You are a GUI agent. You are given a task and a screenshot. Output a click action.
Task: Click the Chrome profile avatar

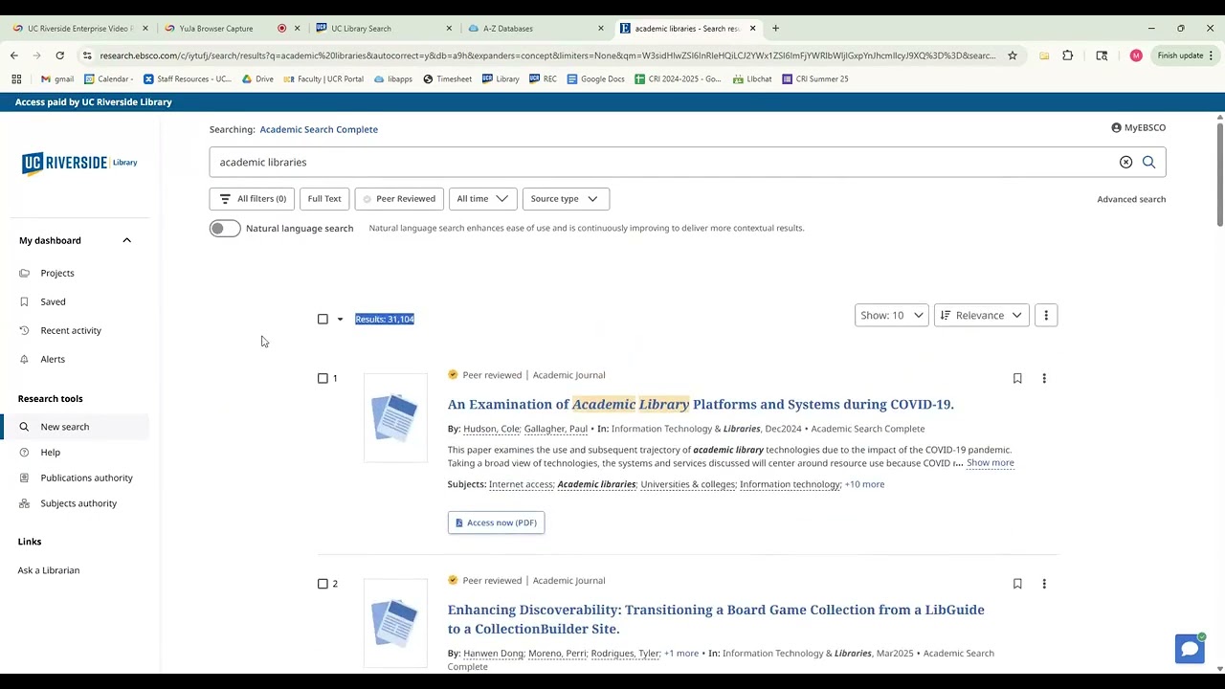[x=1136, y=56]
